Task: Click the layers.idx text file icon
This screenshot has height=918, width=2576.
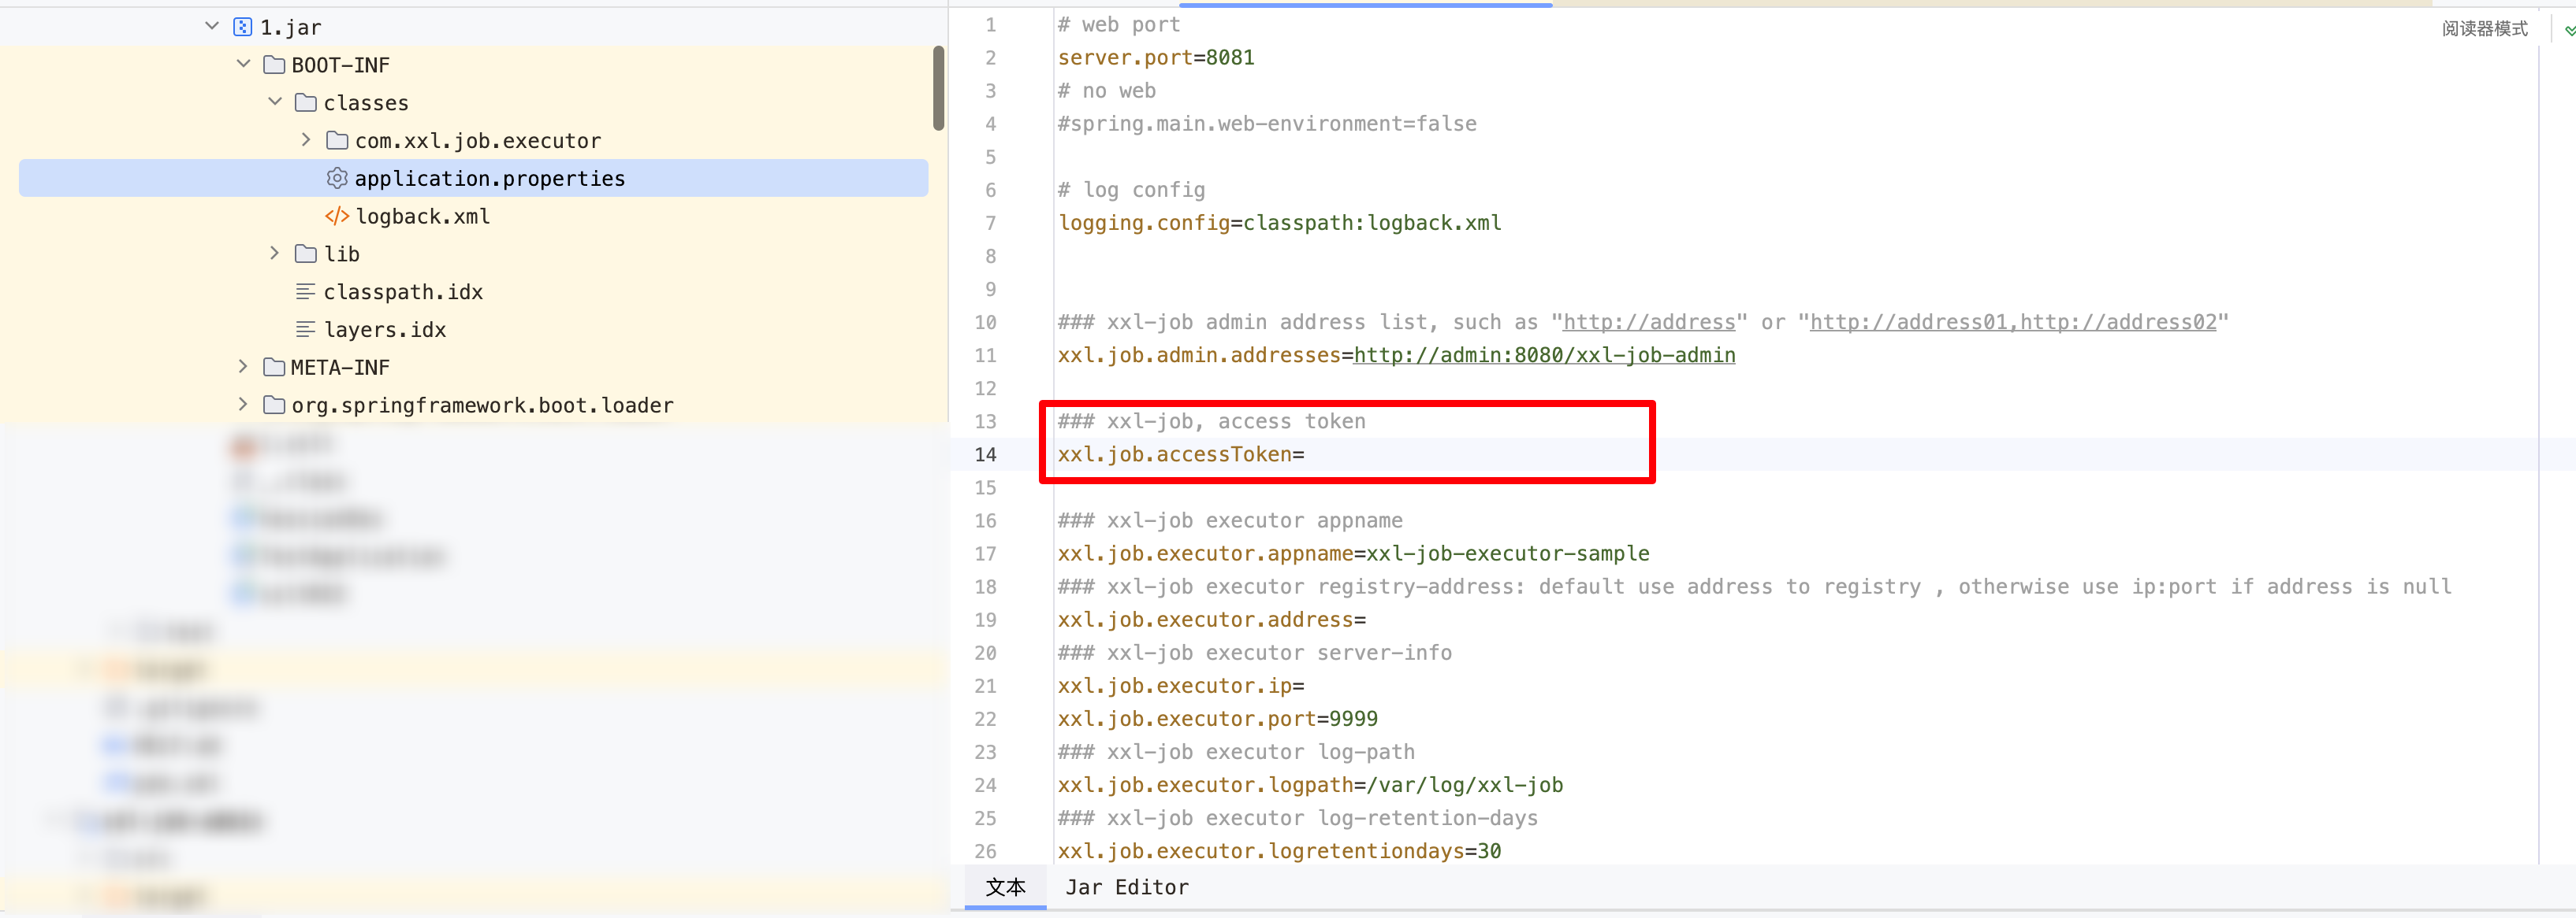Action: click(306, 330)
